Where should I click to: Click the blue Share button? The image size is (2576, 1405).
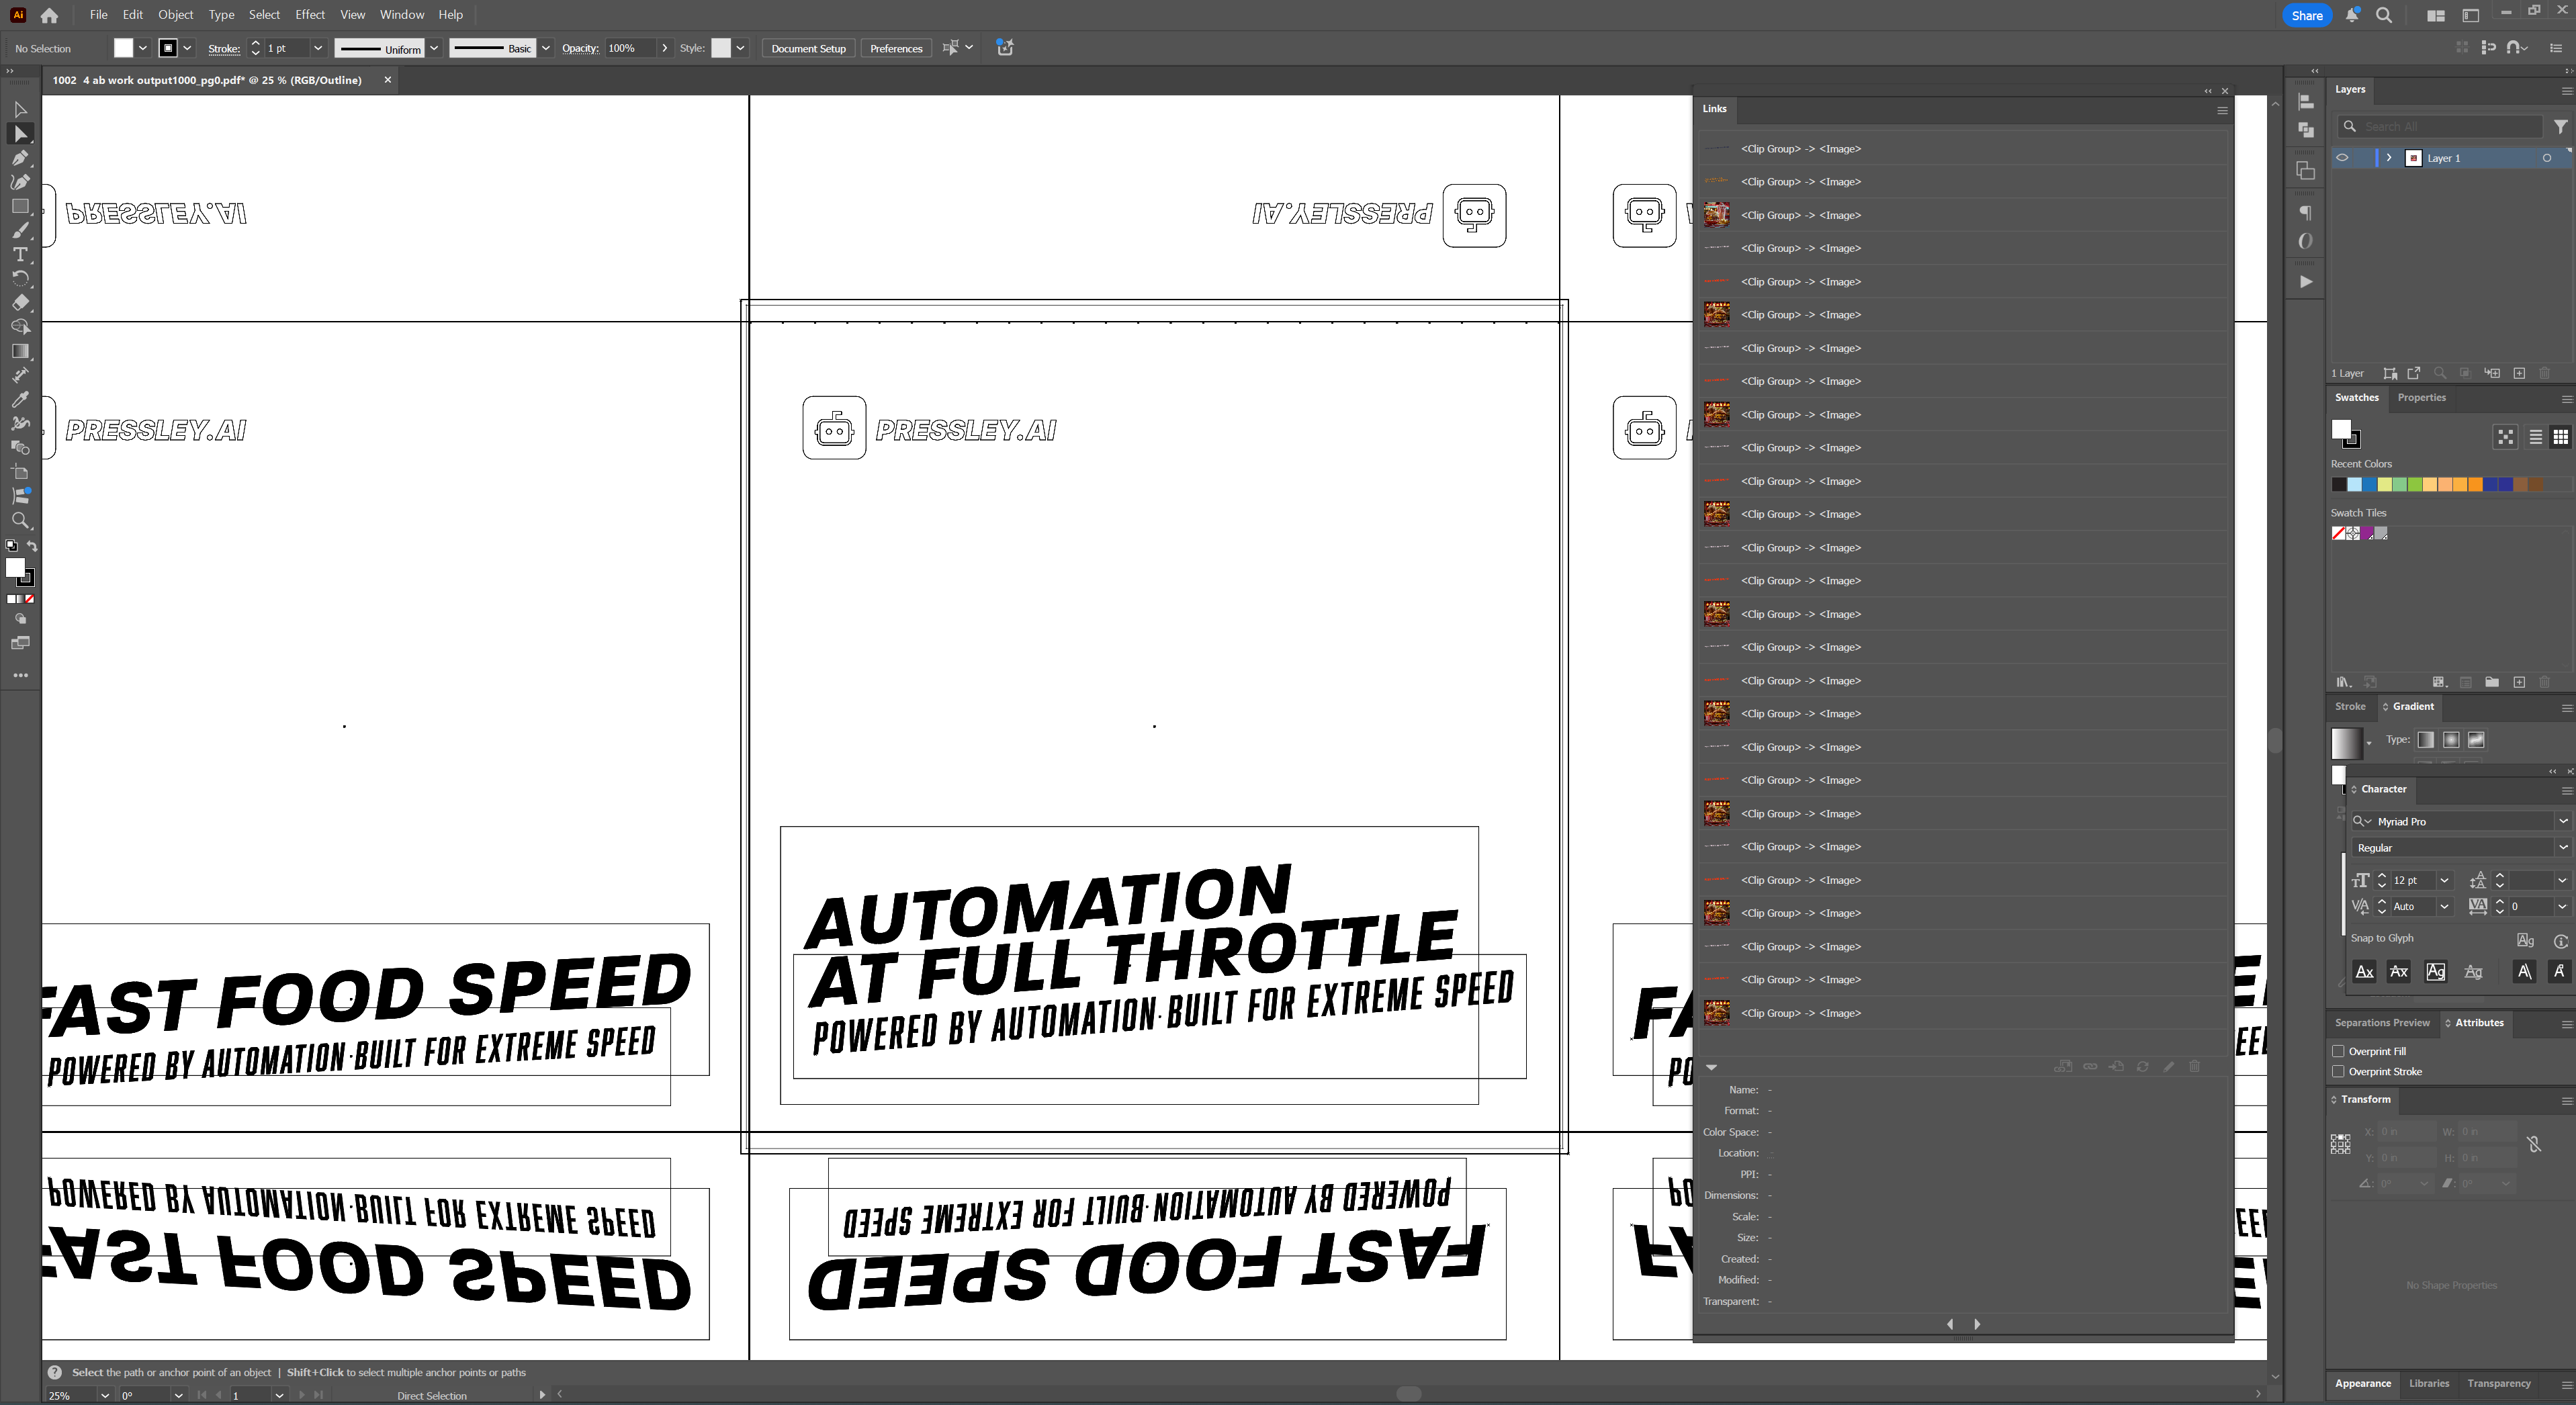[x=2307, y=15]
